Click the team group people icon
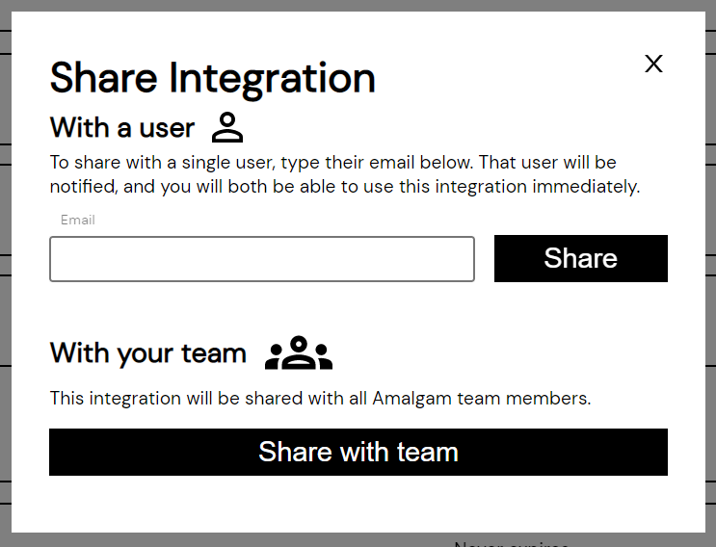The height and width of the screenshot is (547, 716). (299, 352)
